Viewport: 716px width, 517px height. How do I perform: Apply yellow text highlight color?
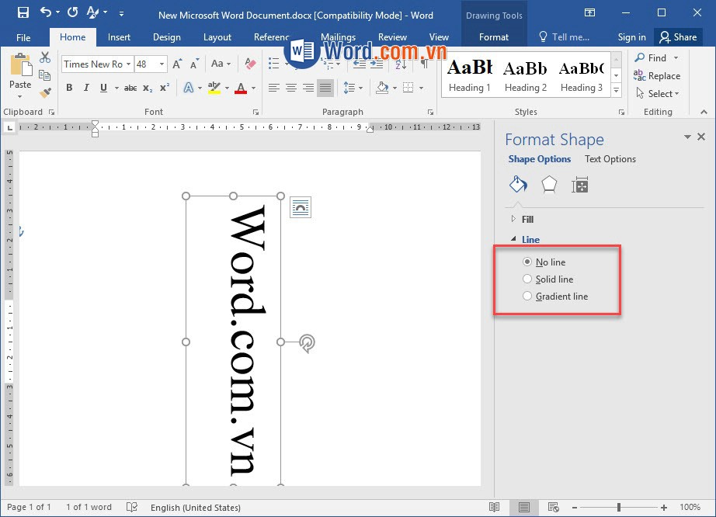214,88
